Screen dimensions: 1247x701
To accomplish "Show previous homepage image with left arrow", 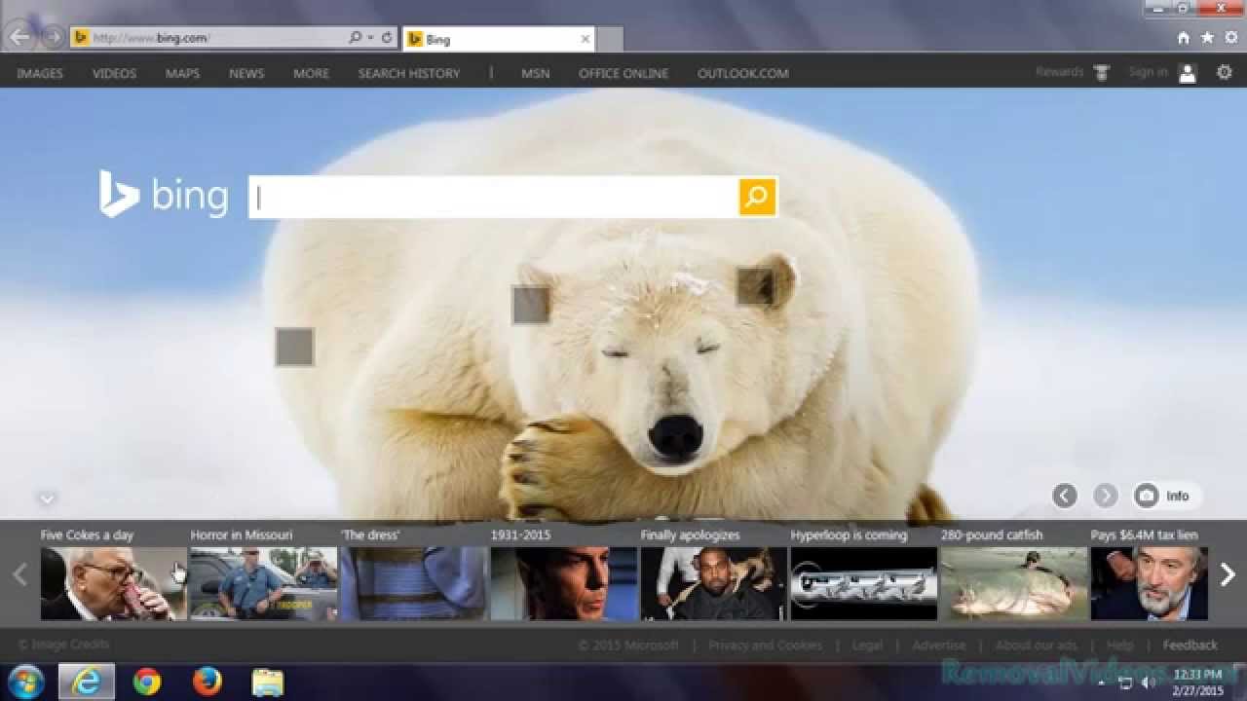I will (x=1065, y=496).
